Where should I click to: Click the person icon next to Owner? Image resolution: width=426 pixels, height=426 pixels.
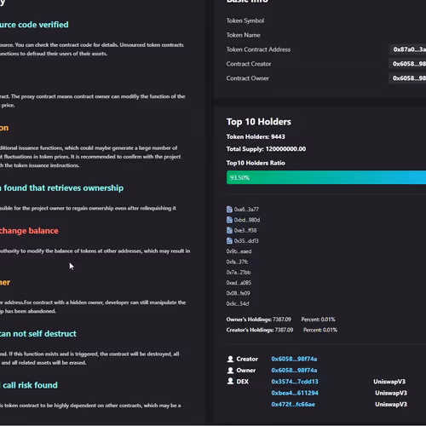point(230,371)
